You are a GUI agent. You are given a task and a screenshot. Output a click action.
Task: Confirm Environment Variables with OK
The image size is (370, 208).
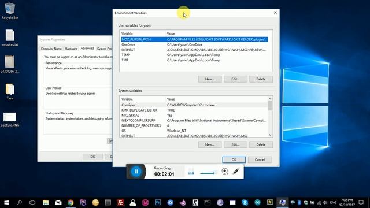234,159
